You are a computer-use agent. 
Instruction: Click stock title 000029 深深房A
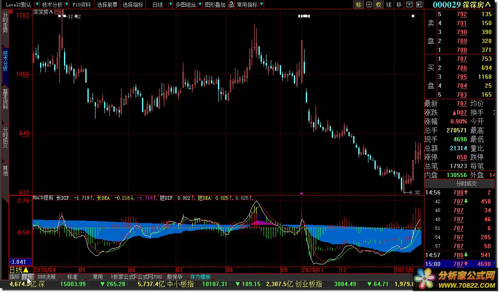461,4
